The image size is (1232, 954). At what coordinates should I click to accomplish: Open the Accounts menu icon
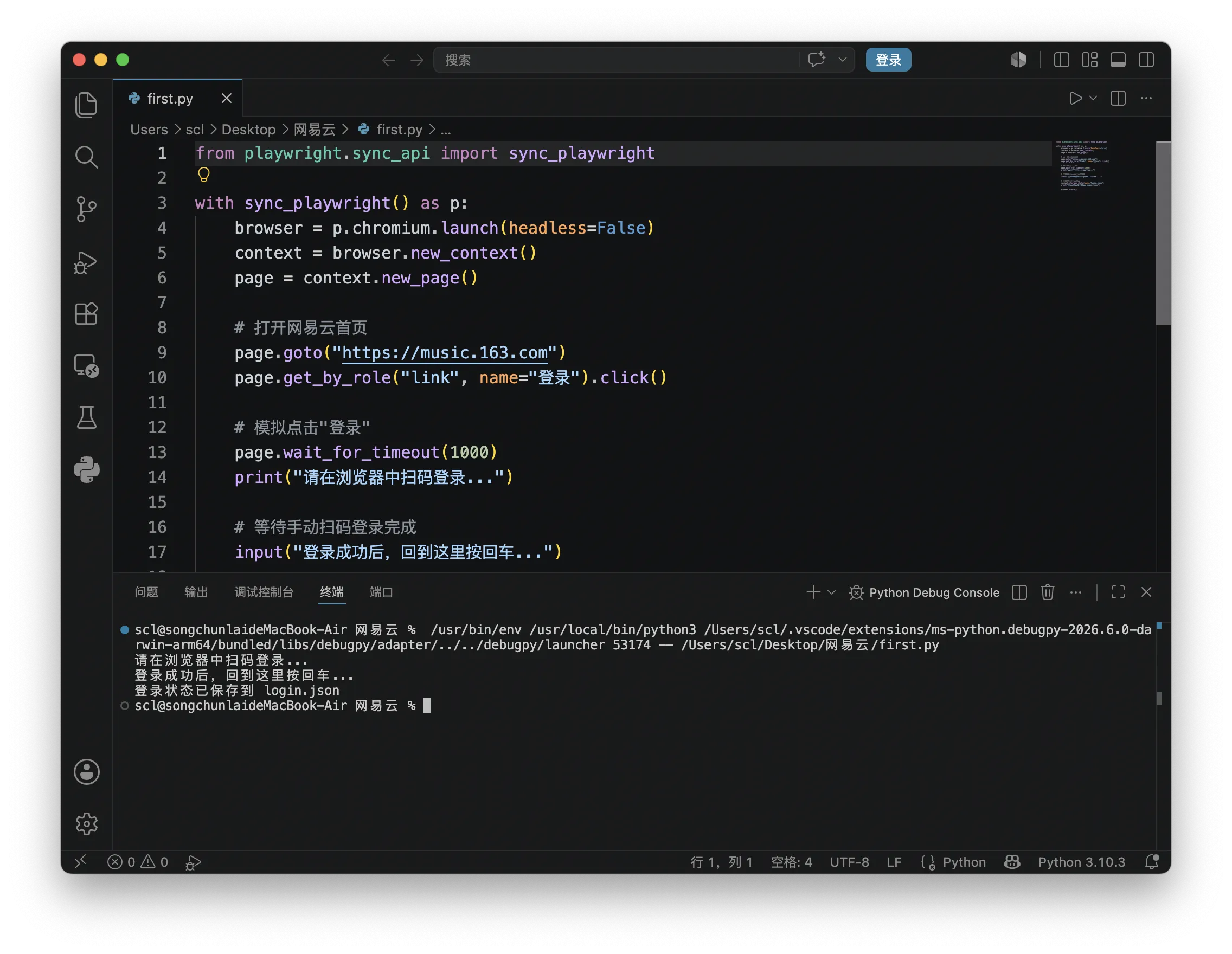tap(86, 772)
